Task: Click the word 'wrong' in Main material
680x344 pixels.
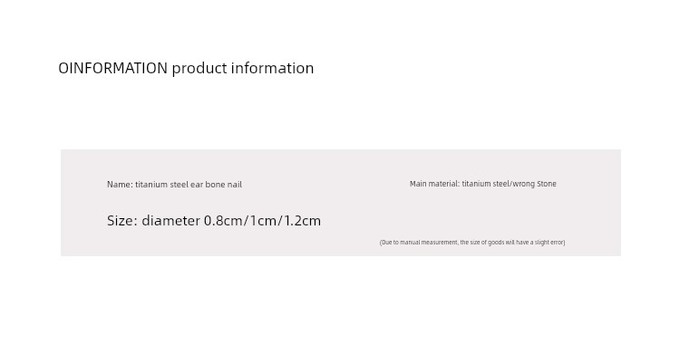Action: click(x=524, y=184)
